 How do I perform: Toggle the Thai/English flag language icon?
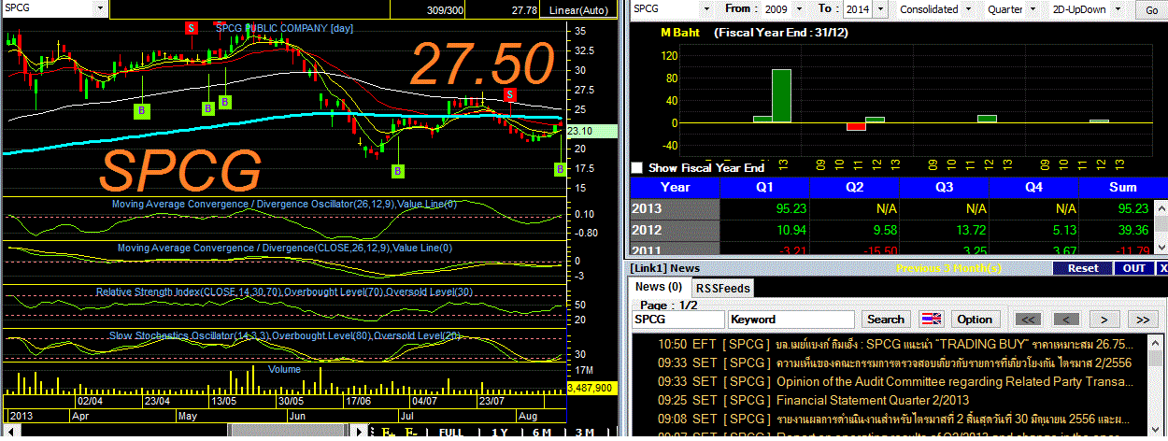(x=932, y=319)
